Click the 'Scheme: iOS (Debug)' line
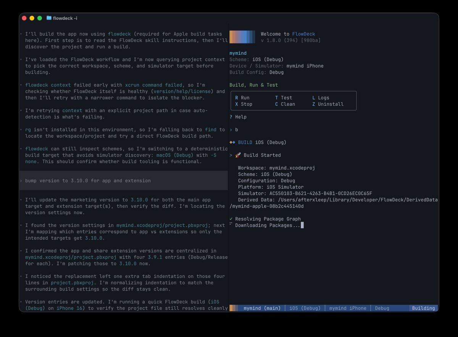 [x=256, y=60]
